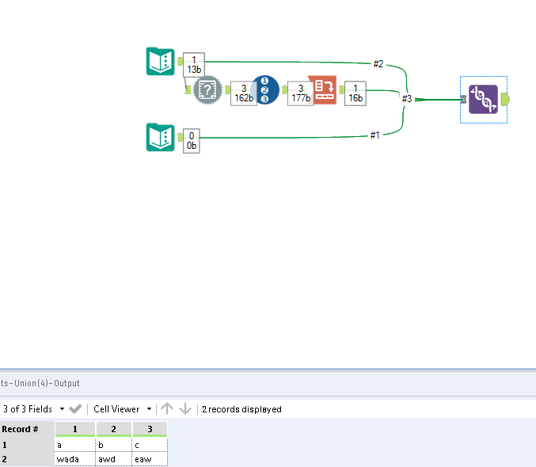This screenshot has width=536, height=467.
Task: Click the cell containing 'c'
Action: [x=150, y=445]
